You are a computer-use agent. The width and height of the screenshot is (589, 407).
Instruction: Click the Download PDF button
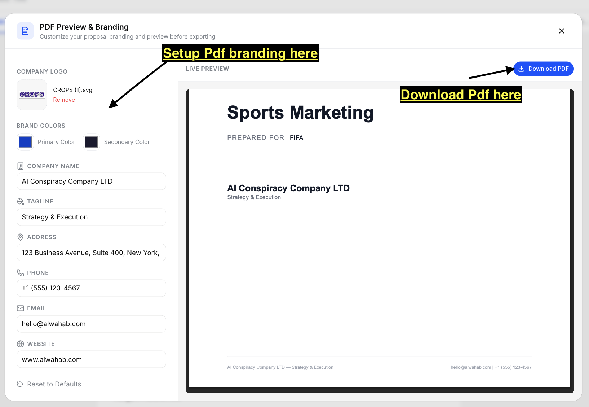(544, 69)
